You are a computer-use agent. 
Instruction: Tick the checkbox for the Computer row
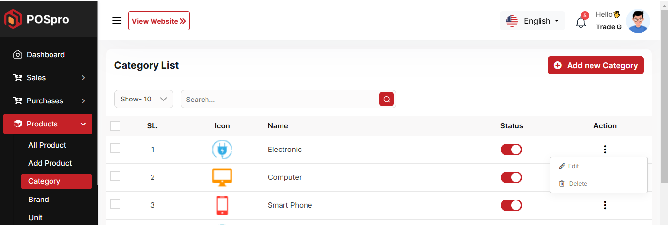(115, 176)
